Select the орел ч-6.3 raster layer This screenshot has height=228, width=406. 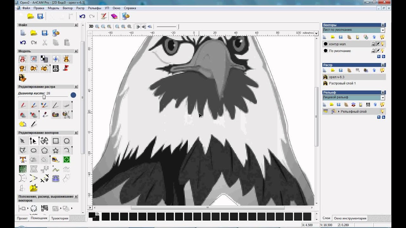click(354, 77)
